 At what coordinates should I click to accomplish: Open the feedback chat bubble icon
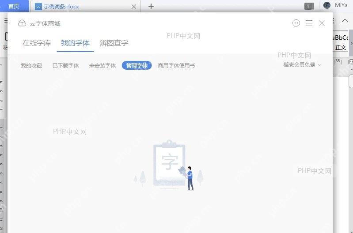[x=296, y=23]
